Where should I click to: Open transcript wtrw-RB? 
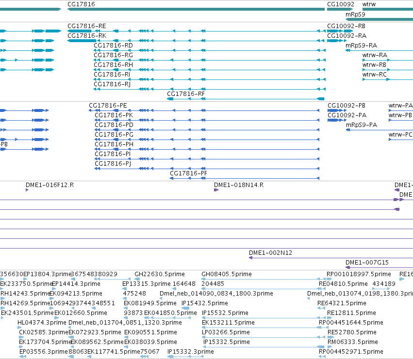374,65
